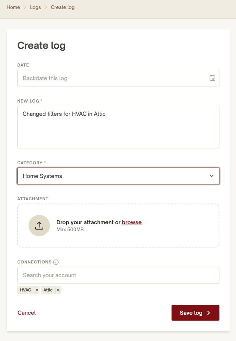Click the upload arrow circle icon
This screenshot has height=341, width=236.
(x=39, y=226)
